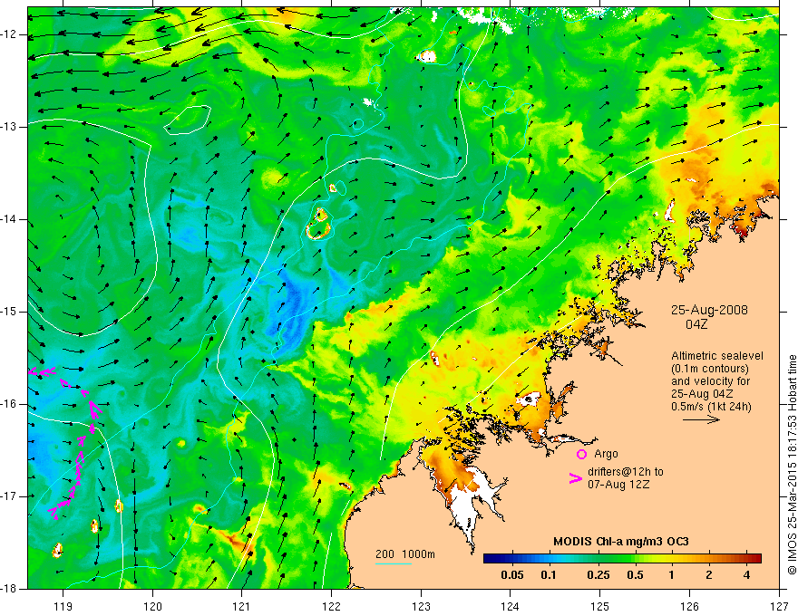Click the -14 latitude axis label

[10, 219]
